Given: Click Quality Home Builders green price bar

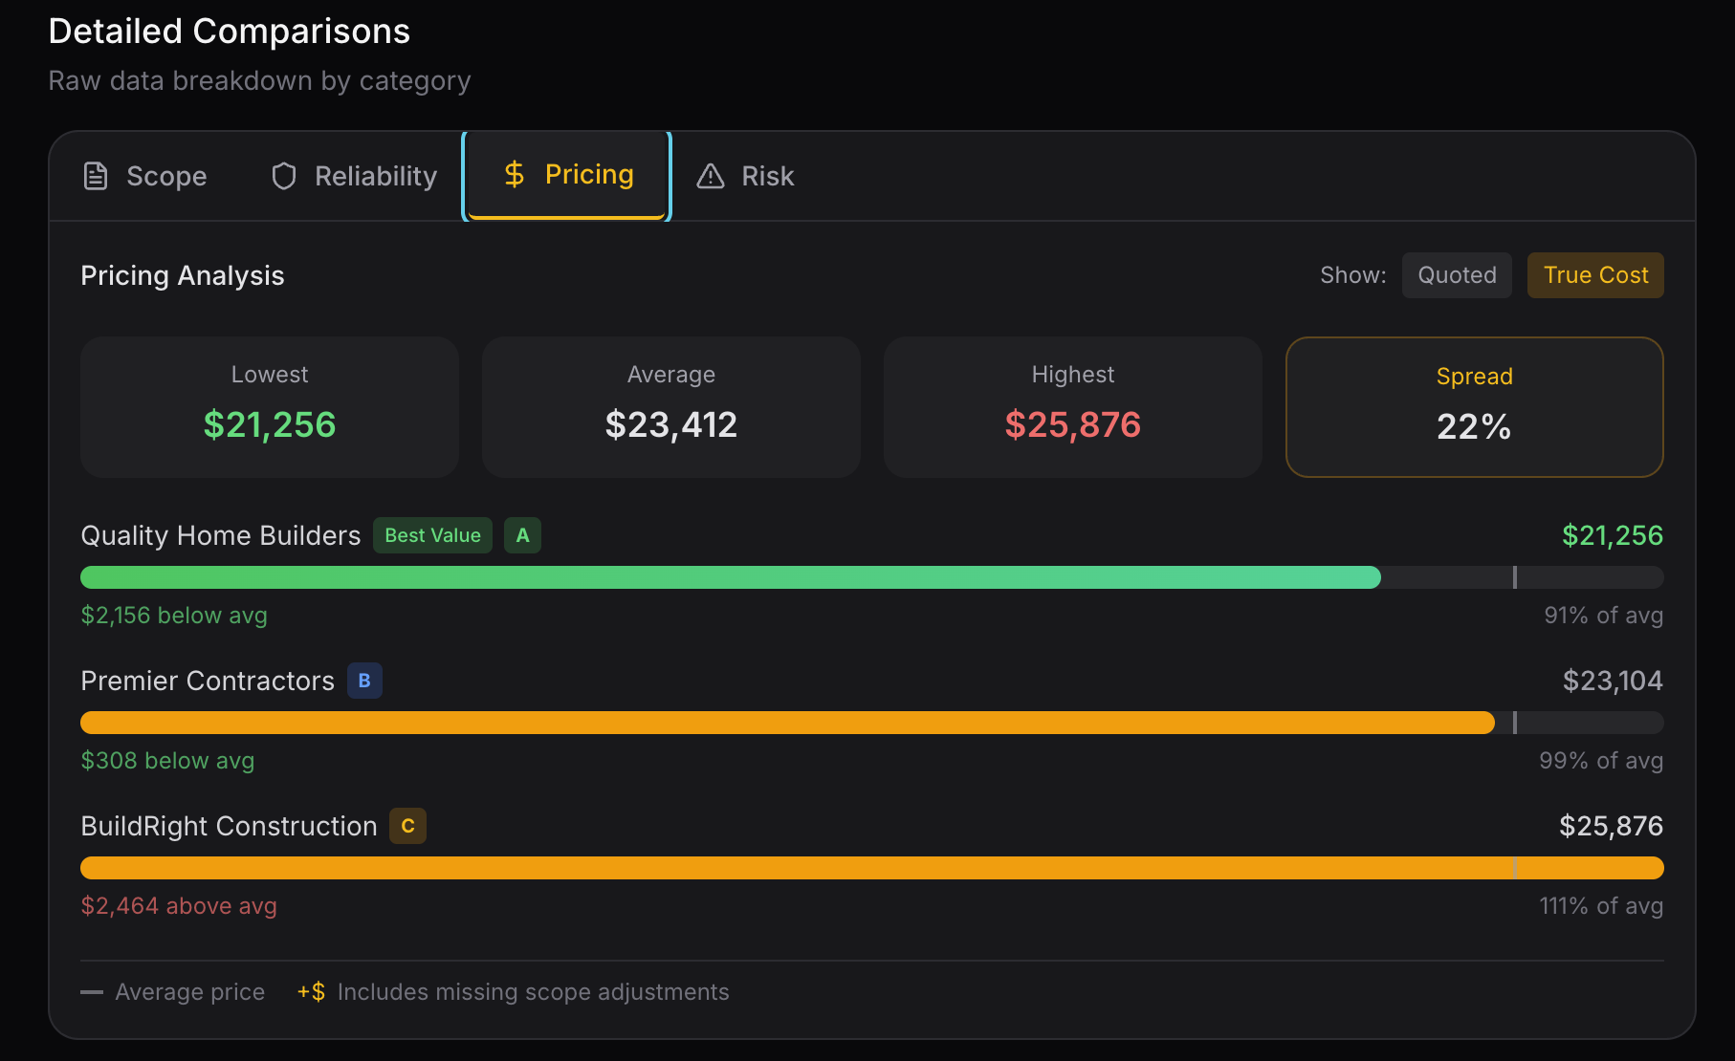Looking at the screenshot, I should click(730, 577).
